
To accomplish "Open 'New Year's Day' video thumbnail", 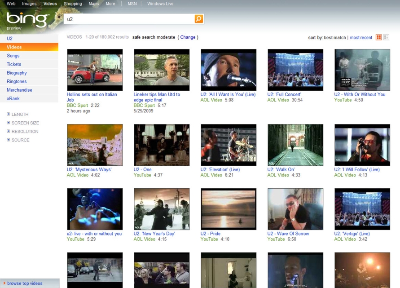I will [x=162, y=209].
